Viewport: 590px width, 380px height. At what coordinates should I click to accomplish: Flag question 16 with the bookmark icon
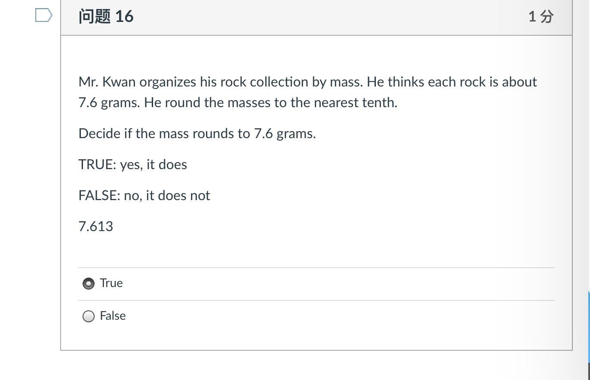point(43,15)
